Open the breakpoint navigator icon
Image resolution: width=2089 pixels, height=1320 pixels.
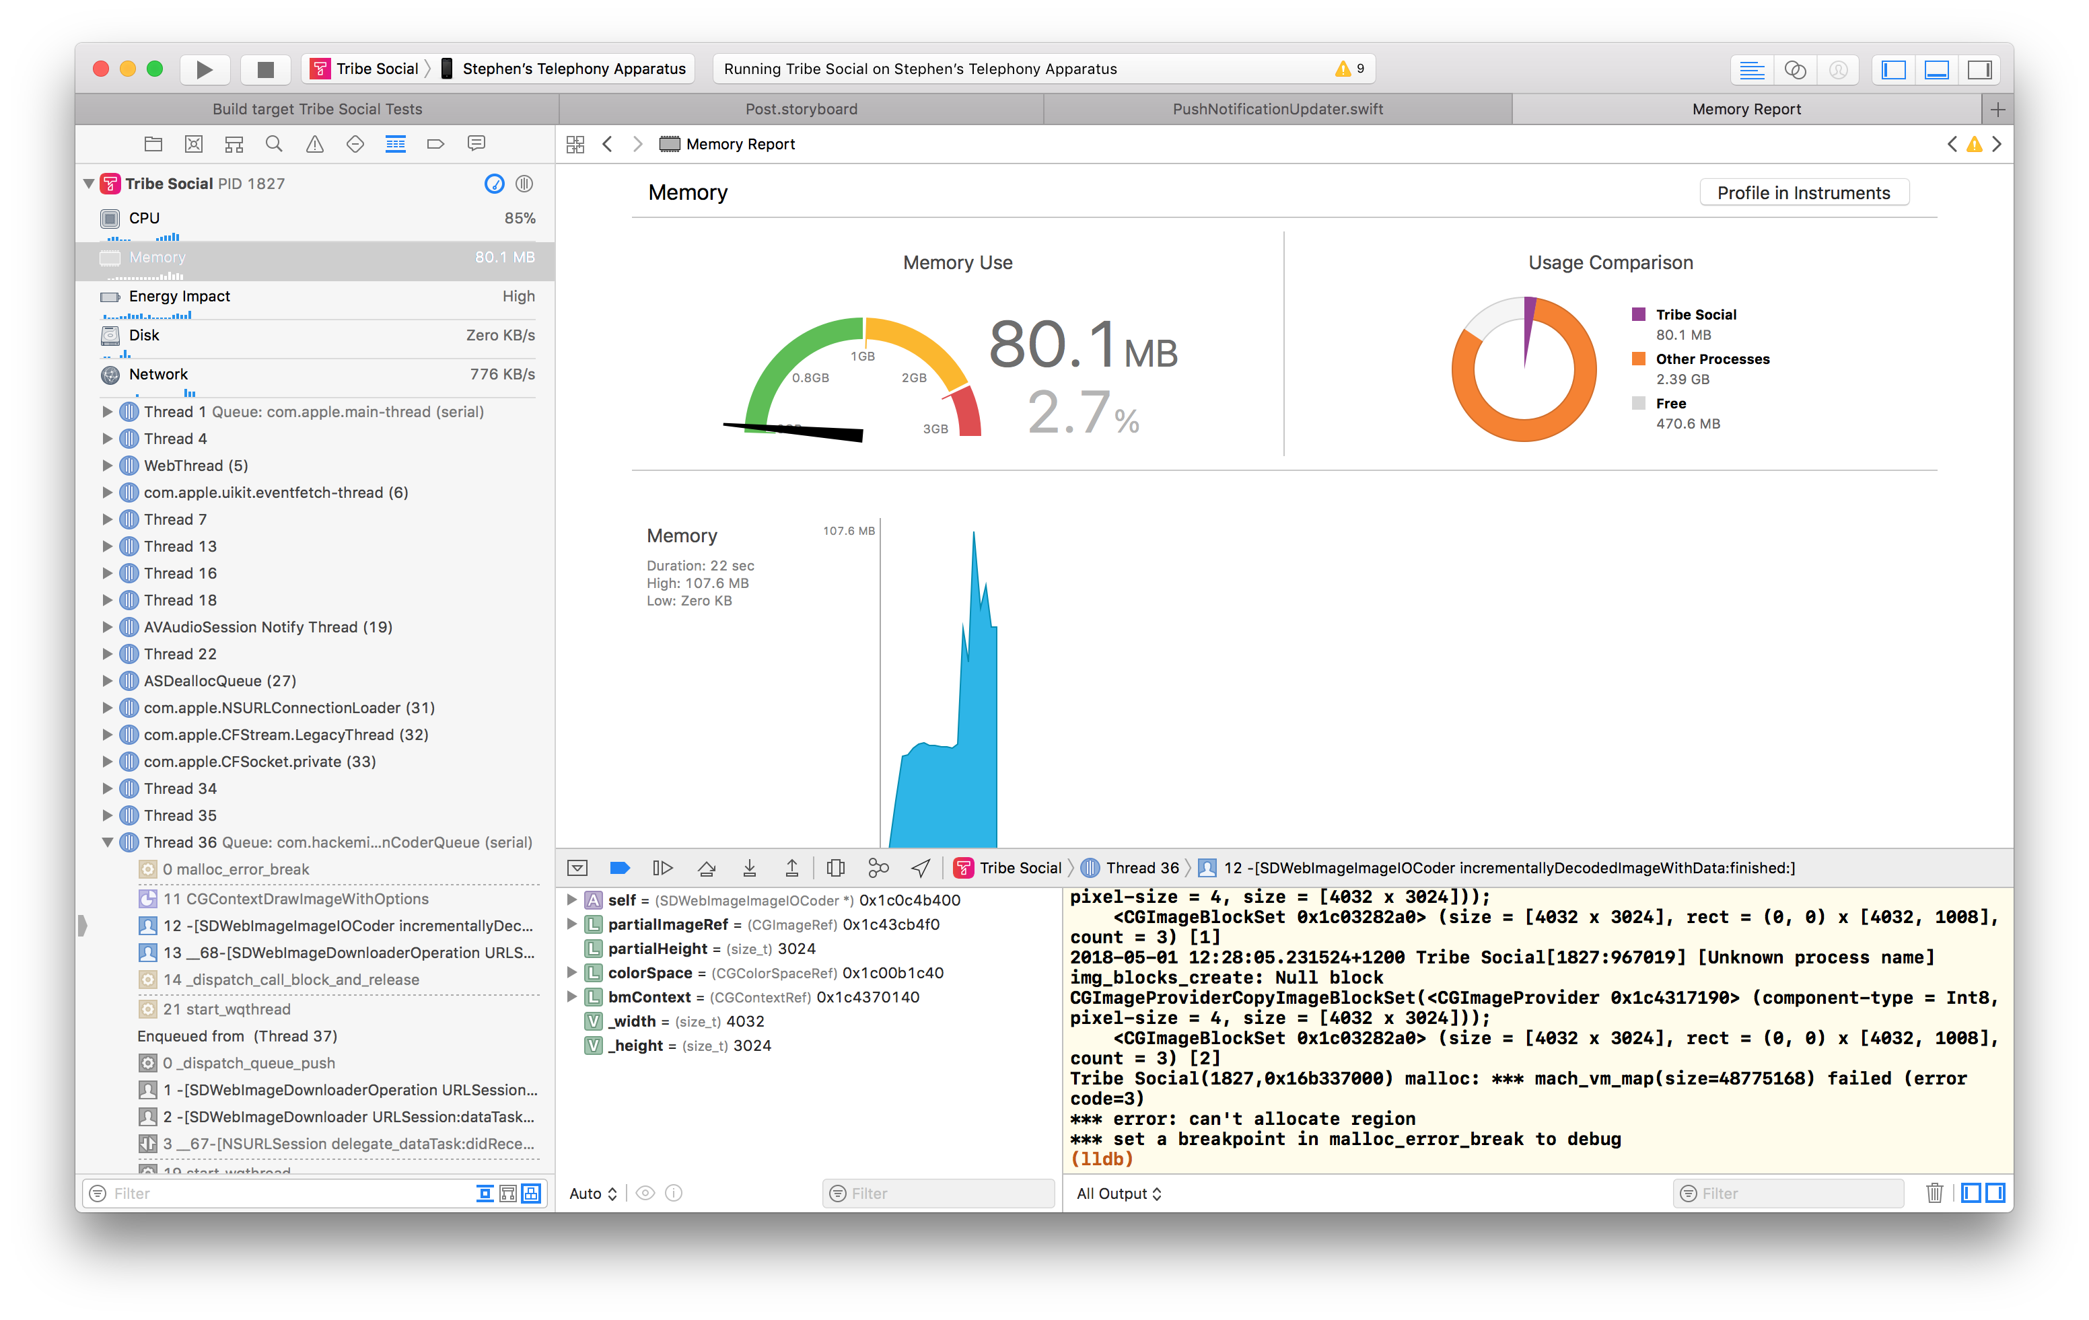click(435, 144)
